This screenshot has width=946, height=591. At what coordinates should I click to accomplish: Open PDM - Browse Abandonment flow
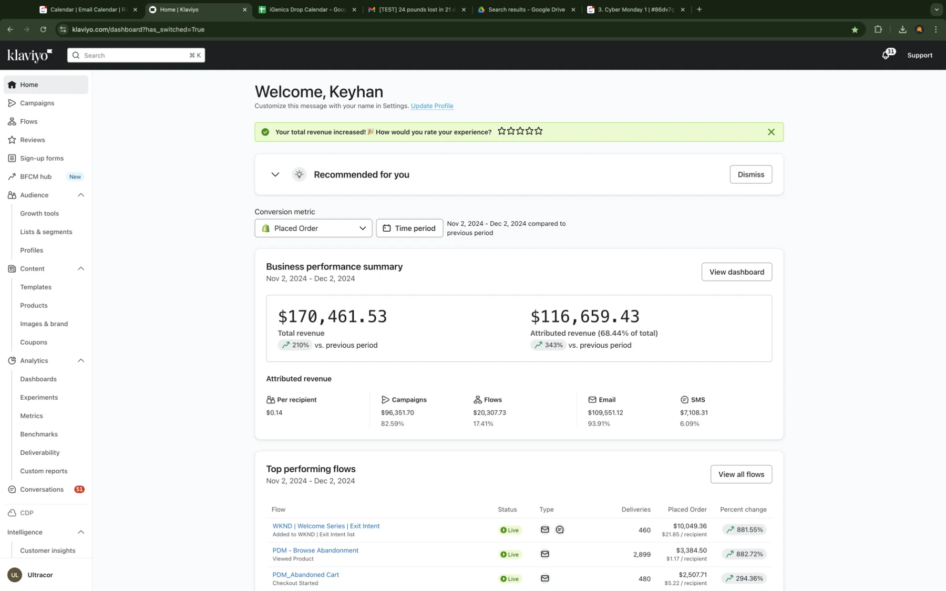[315, 550]
